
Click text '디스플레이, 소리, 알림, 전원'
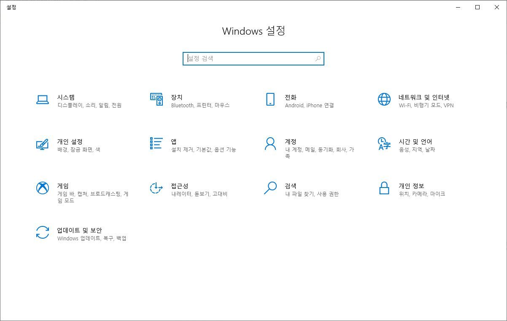89,106
